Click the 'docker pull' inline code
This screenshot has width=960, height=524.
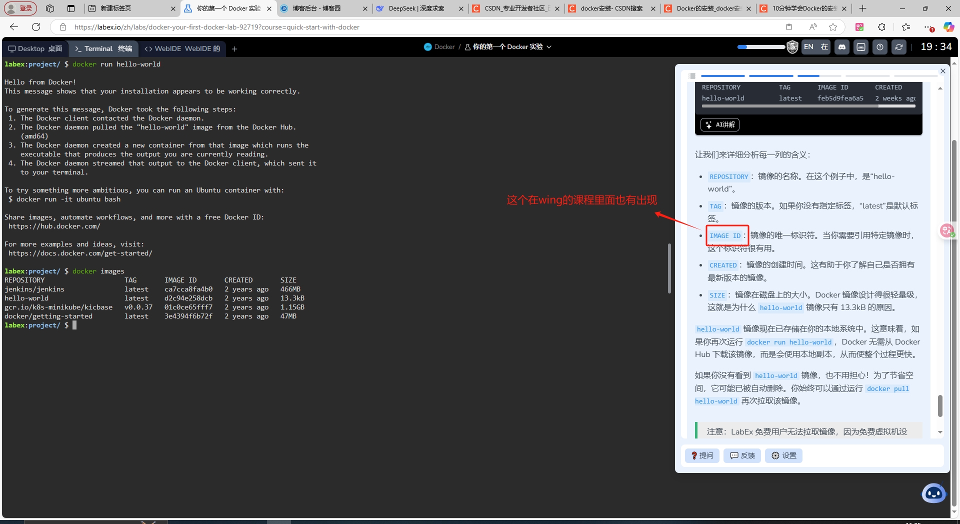click(x=888, y=388)
